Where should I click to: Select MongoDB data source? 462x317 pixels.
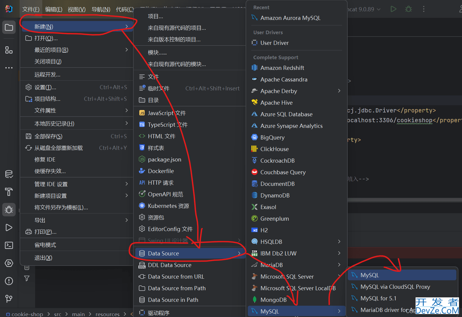pyautogui.click(x=297, y=300)
